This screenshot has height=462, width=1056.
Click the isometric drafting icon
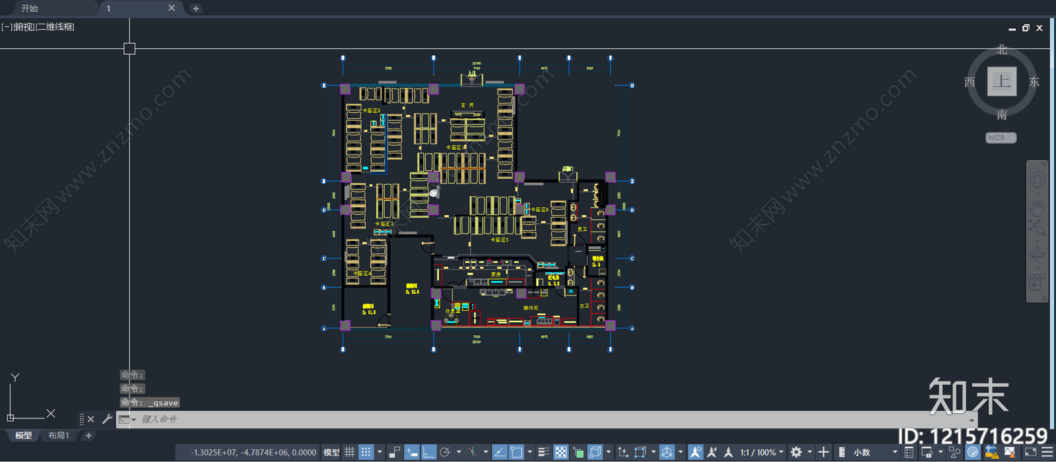tap(473, 452)
